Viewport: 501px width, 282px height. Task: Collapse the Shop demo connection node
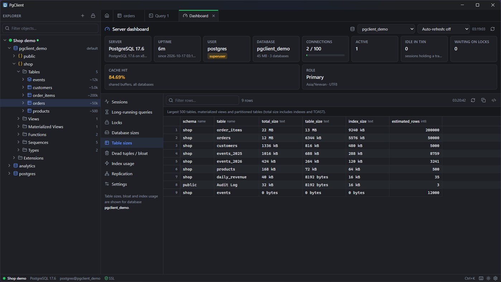[x=5, y=40]
